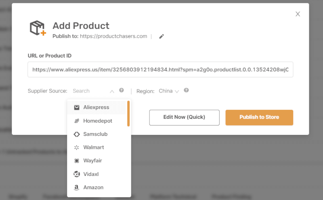The image size is (323, 200).
Task: Open the Region China dropdown
Action: point(169,91)
